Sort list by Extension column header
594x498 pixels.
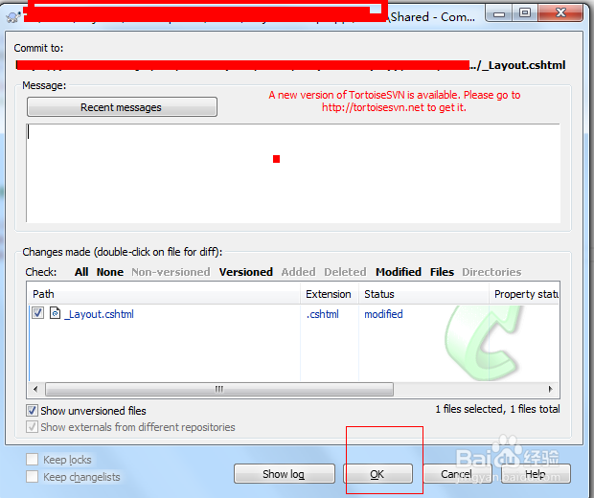(x=330, y=294)
